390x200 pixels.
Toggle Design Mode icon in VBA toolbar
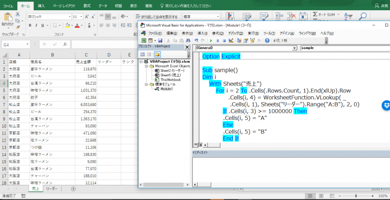coord(231,41)
